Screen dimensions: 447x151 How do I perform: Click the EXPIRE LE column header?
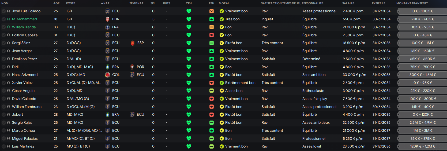click(378, 3)
